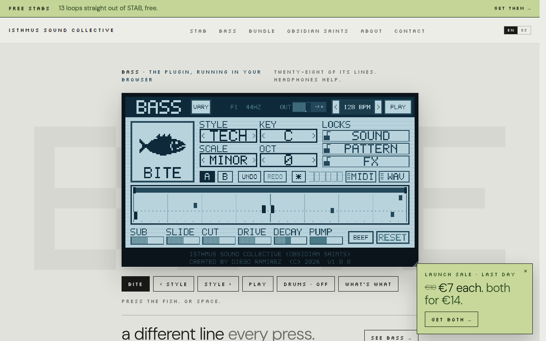Click the OCT left chevron
The image size is (546, 341).
(x=264, y=160)
